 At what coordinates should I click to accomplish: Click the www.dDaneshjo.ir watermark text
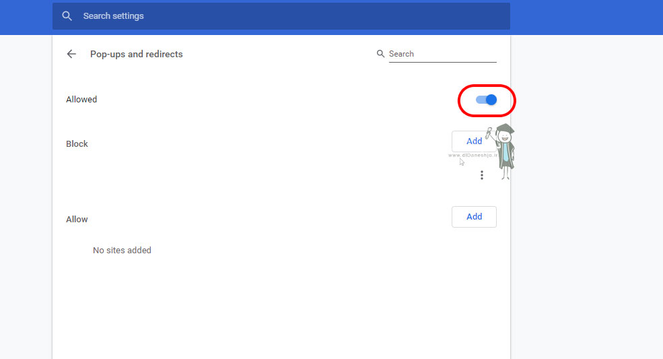click(472, 154)
